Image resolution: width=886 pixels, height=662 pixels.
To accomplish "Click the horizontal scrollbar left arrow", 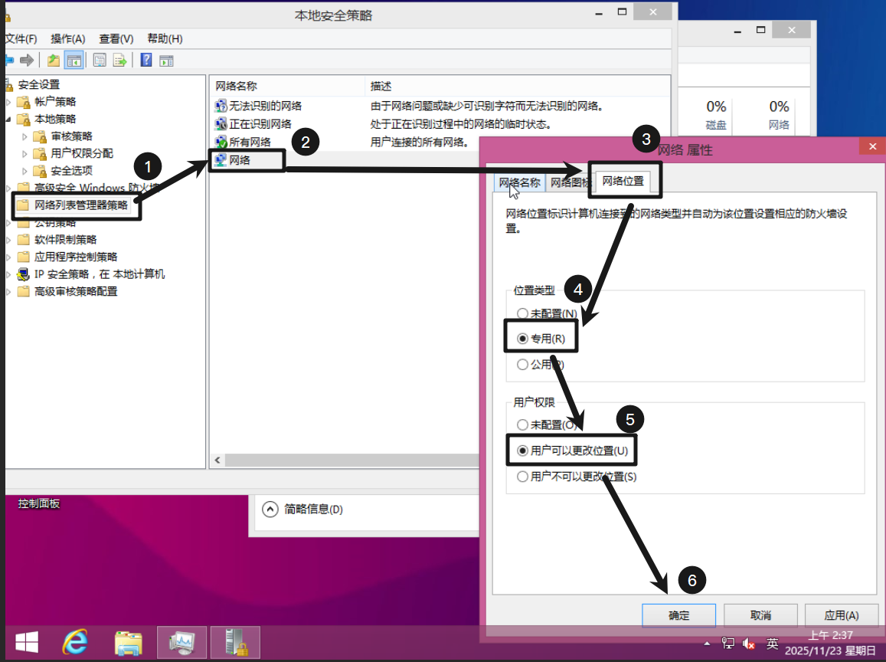I will pos(217,460).
